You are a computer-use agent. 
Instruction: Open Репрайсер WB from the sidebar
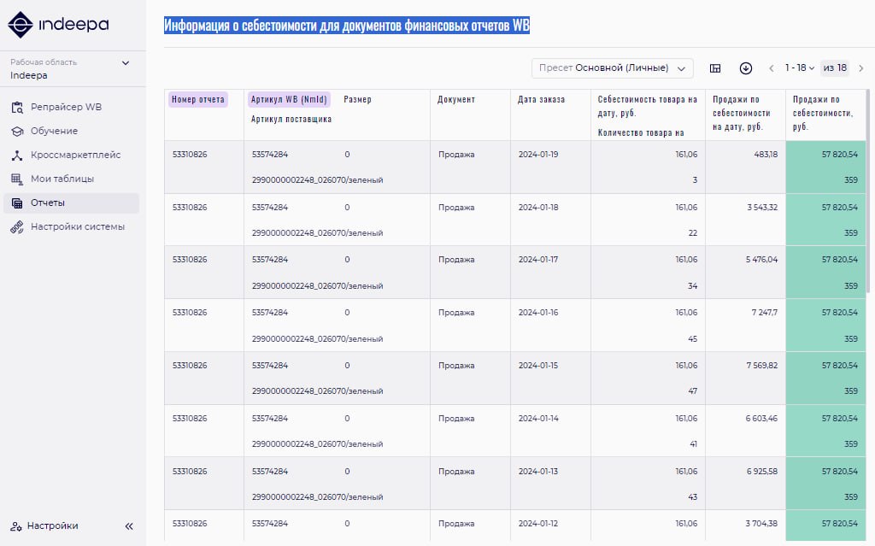pyautogui.click(x=66, y=108)
